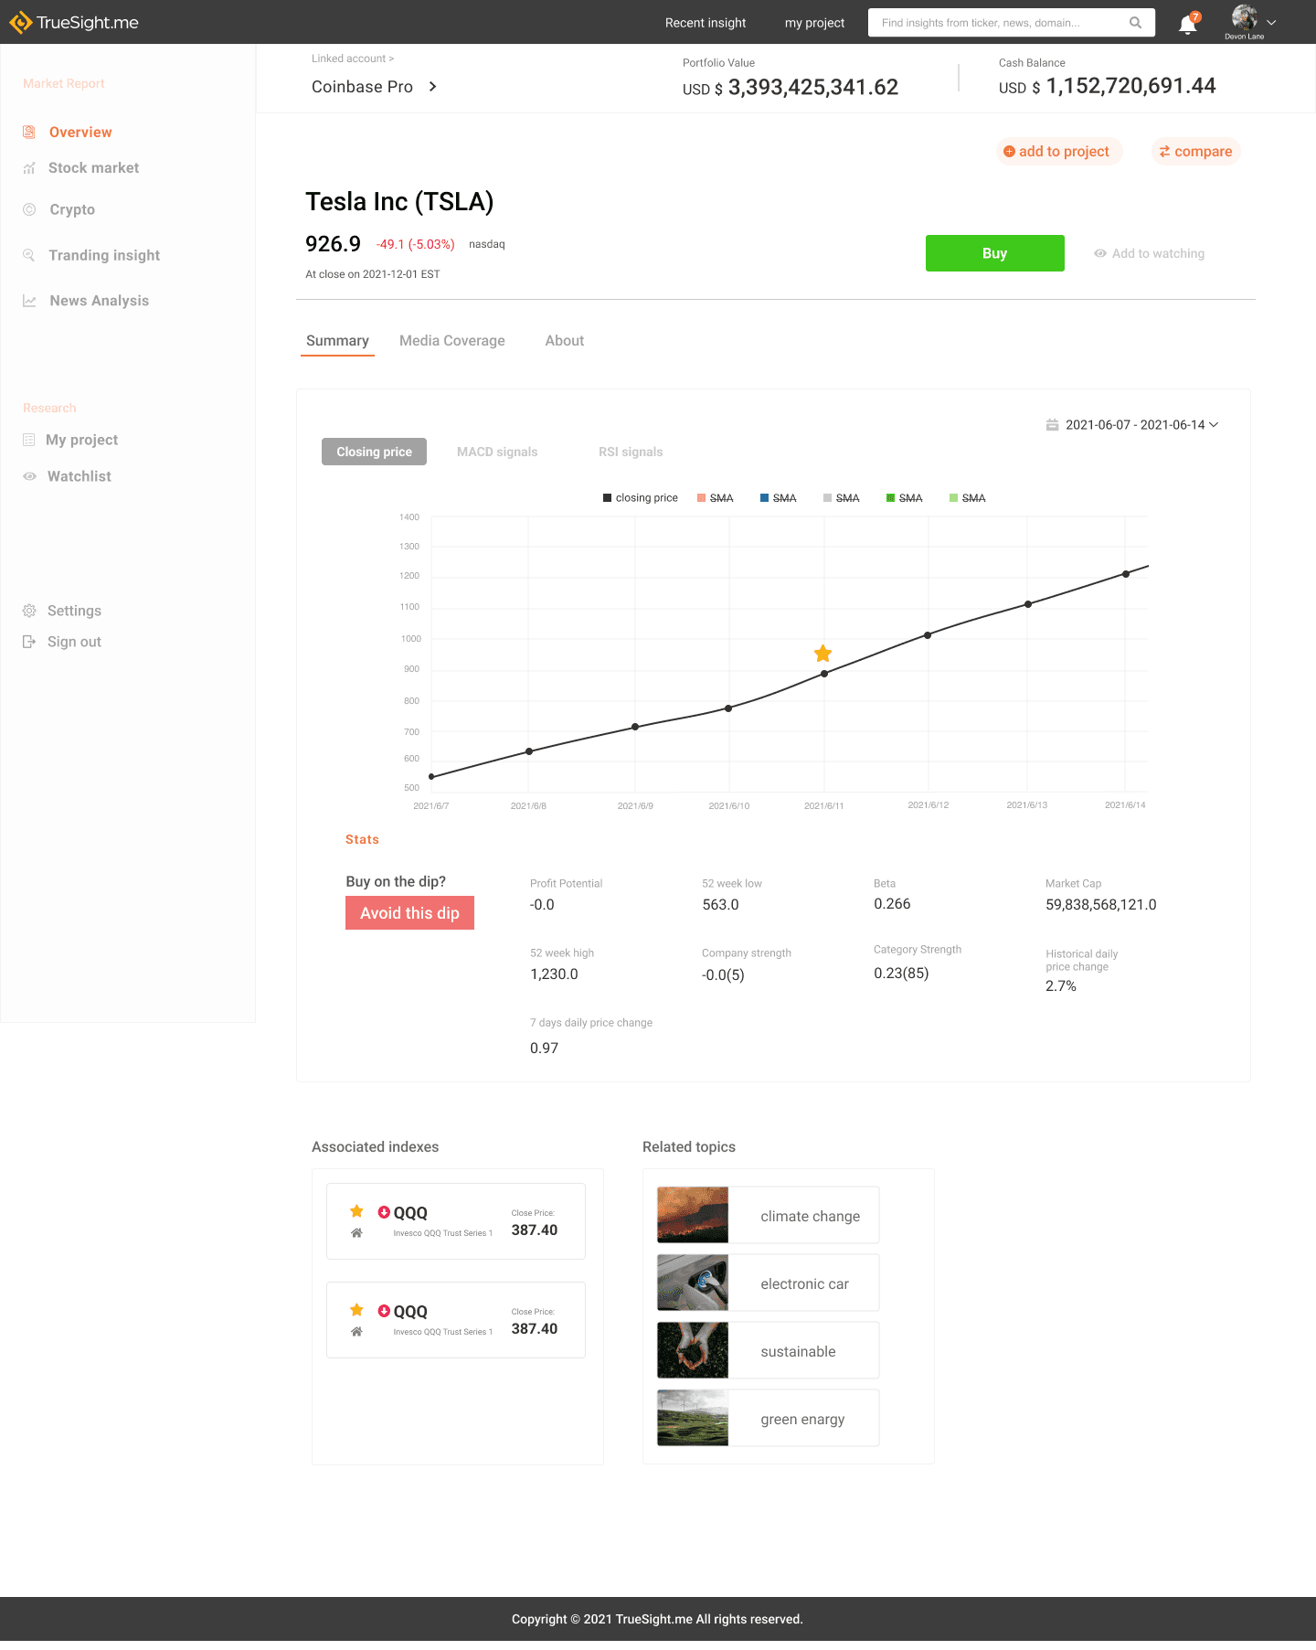Image resolution: width=1316 pixels, height=1650 pixels.
Task: Open the green enargy topic card
Action: pos(768,1418)
